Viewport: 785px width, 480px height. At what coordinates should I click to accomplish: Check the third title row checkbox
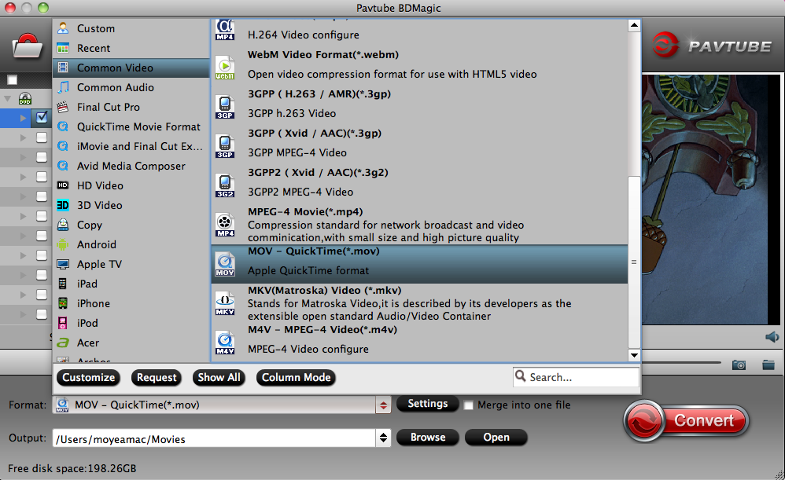pos(42,157)
